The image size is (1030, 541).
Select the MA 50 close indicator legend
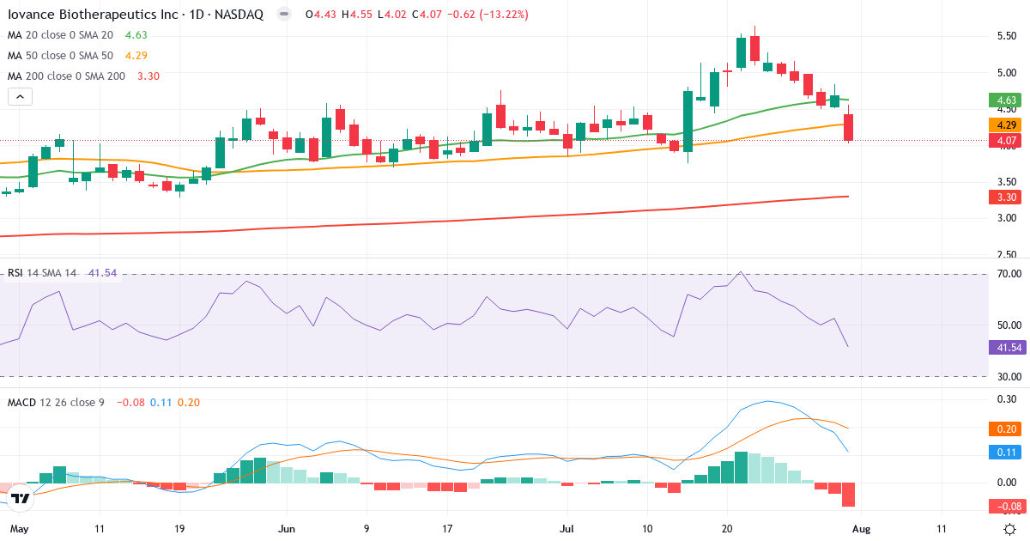(x=76, y=56)
